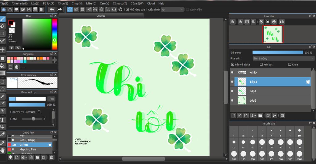Screen dimensions: 316x164
Task: Flip the canvas view in navigator
Action: click(282, 22)
